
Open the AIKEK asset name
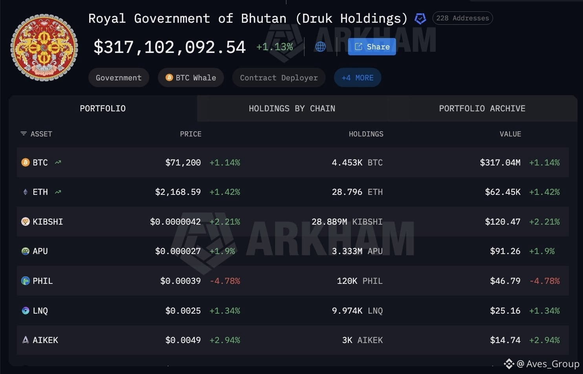click(45, 340)
